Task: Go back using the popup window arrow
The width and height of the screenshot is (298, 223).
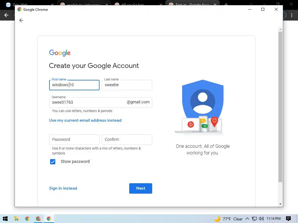Action: click(21, 20)
